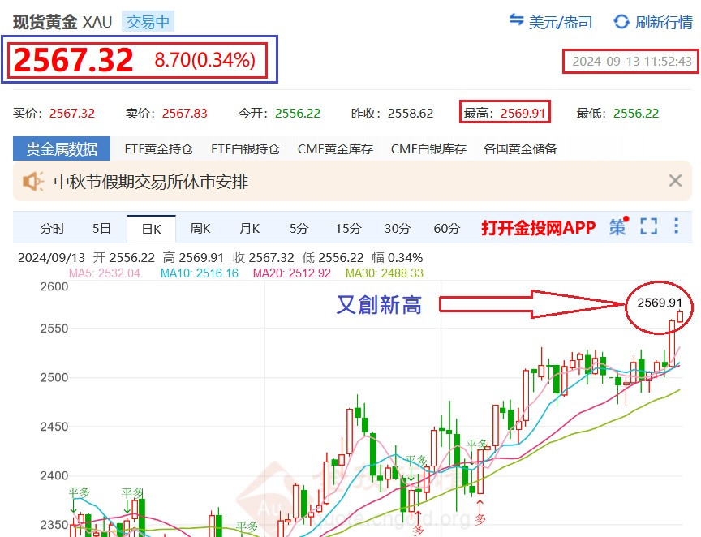Open the CME白银库存 tab
The height and width of the screenshot is (537, 701).
pyautogui.click(x=428, y=149)
